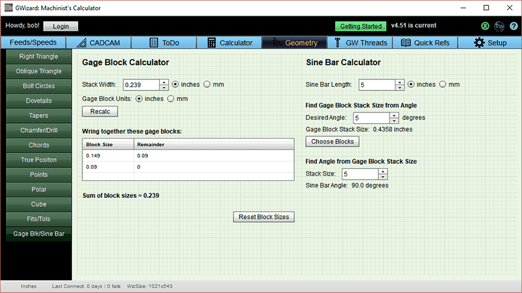This screenshot has height=293, width=522.
Task: Click the sine bar Stack Size input field
Action: click(x=361, y=174)
